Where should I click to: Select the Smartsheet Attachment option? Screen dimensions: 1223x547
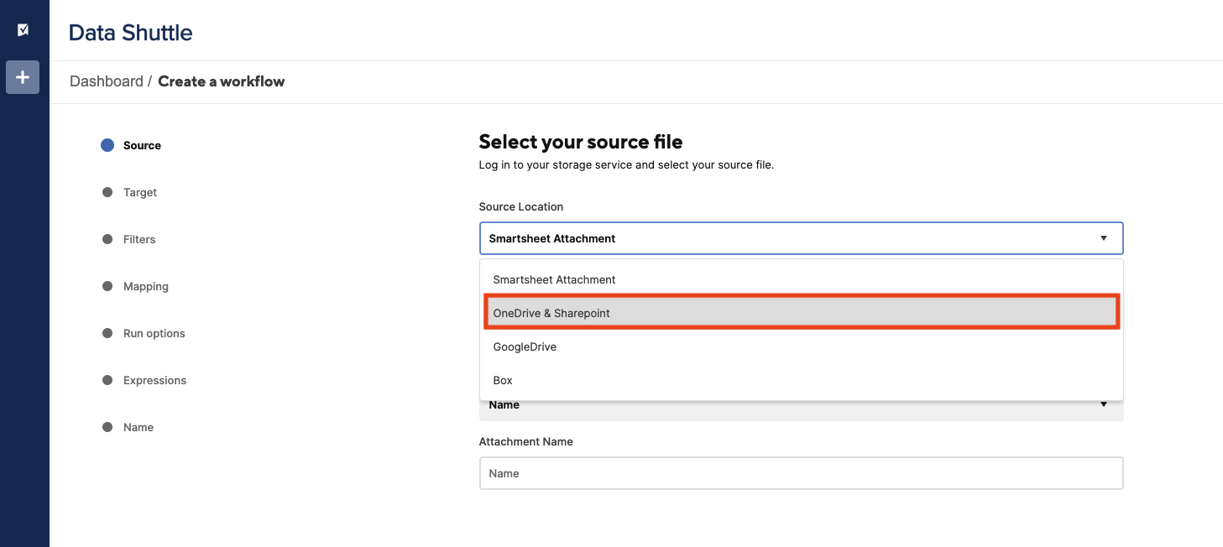[x=555, y=279]
